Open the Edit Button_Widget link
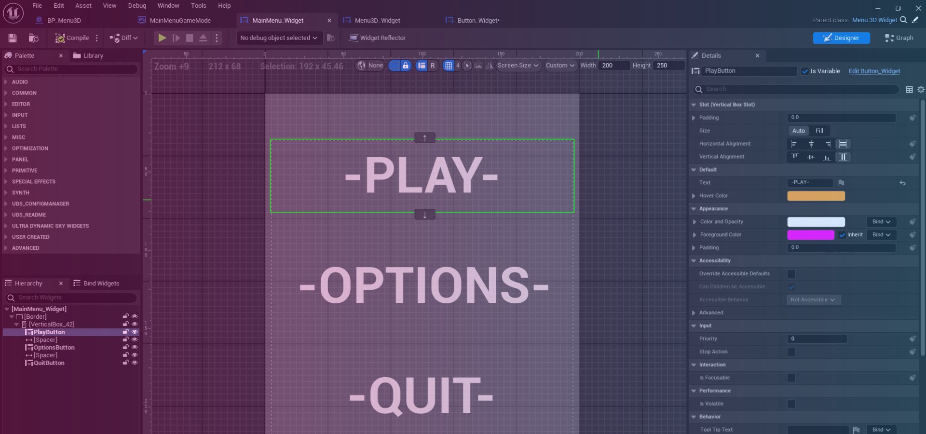This screenshot has height=434, width=926. tap(874, 71)
